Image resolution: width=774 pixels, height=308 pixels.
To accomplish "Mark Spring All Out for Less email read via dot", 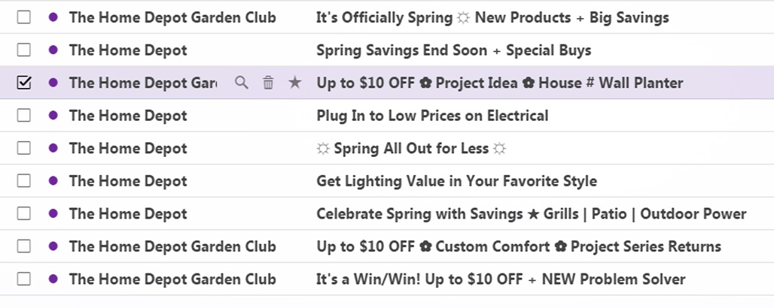I will coord(53,148).
